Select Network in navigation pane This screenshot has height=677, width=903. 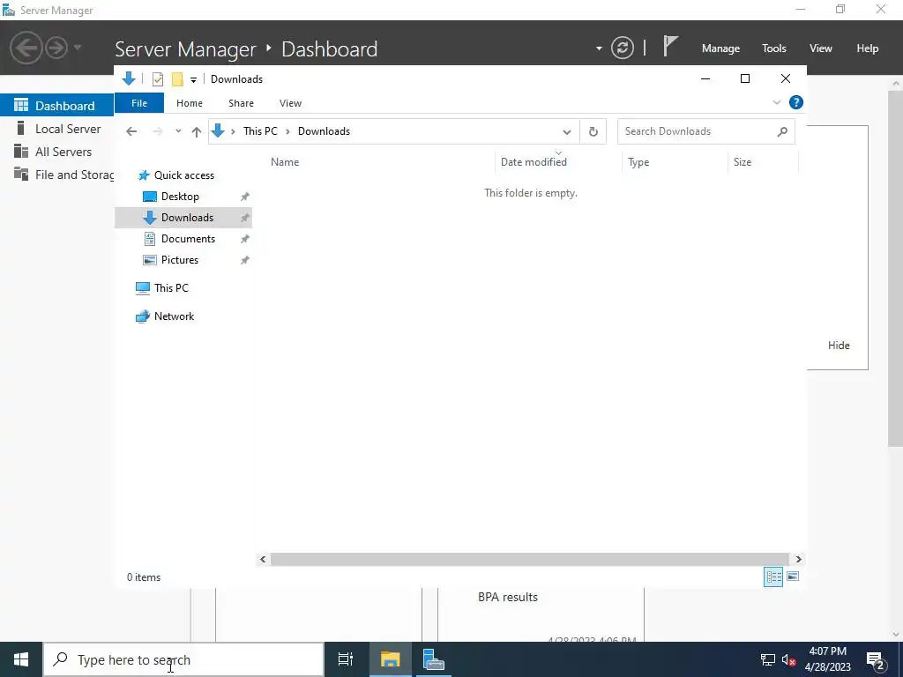click(174, 316)
